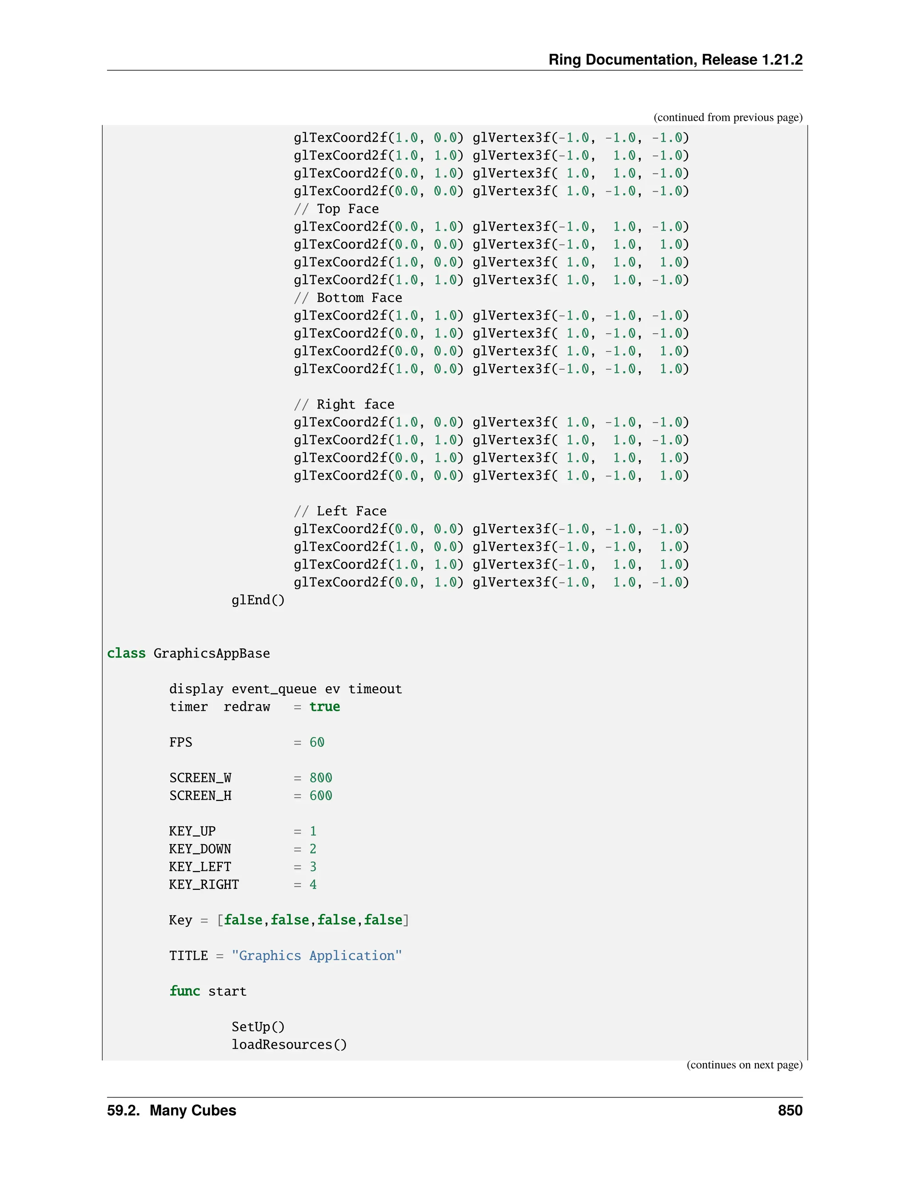Click the GraphicsAppBase class name
This screenshot has width=910, height=1178.
pos(212,653)
